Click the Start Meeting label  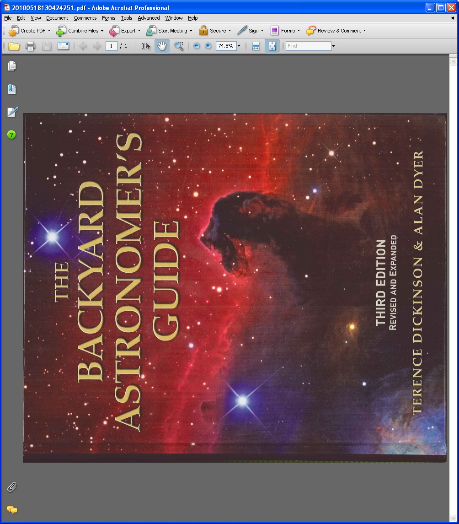click(x=173, y=31)
